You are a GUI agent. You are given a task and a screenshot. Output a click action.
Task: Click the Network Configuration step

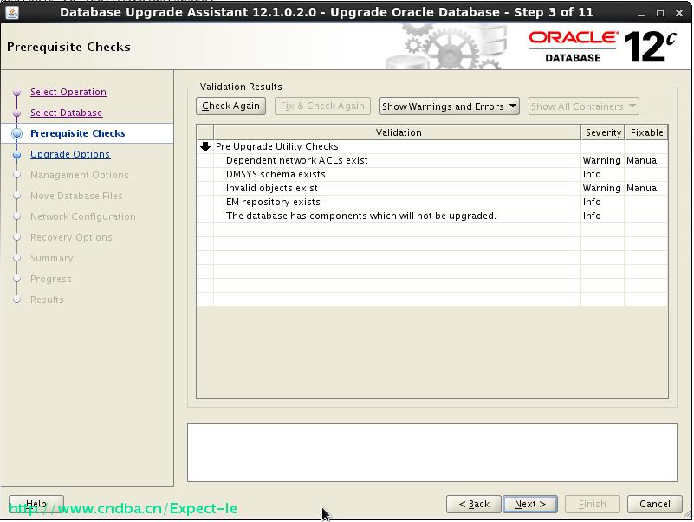click(83, 216)
